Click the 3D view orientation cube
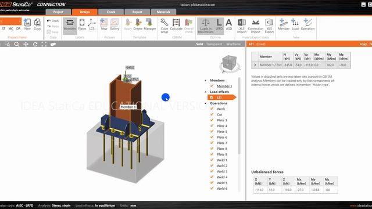This screenshot has height=209, width=372. (x=230, y=63)
